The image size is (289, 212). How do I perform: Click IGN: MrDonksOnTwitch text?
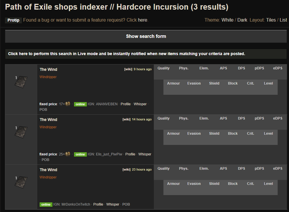(72, 204)
